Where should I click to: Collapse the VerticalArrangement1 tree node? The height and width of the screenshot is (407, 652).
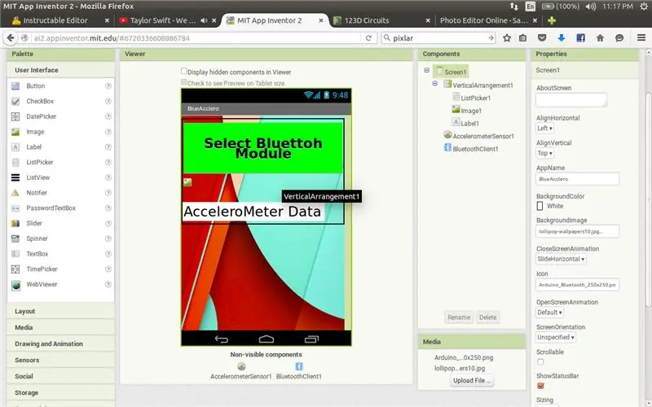click(x=435, y=84)
